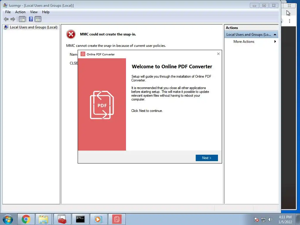Open the Command Prompt taskbar icon

pos(80,219)
